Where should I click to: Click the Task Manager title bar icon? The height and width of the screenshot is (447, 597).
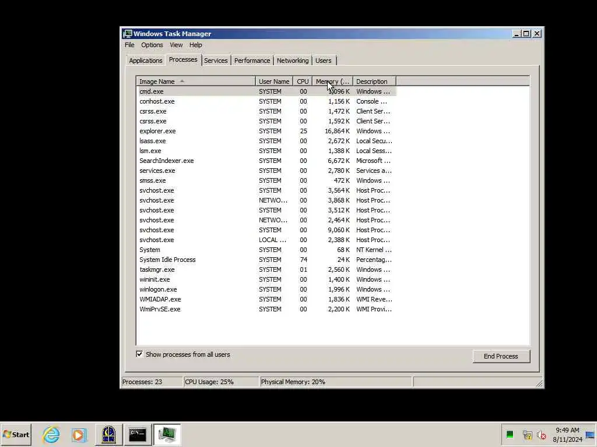pyautogui.click(x=128, y=34)
